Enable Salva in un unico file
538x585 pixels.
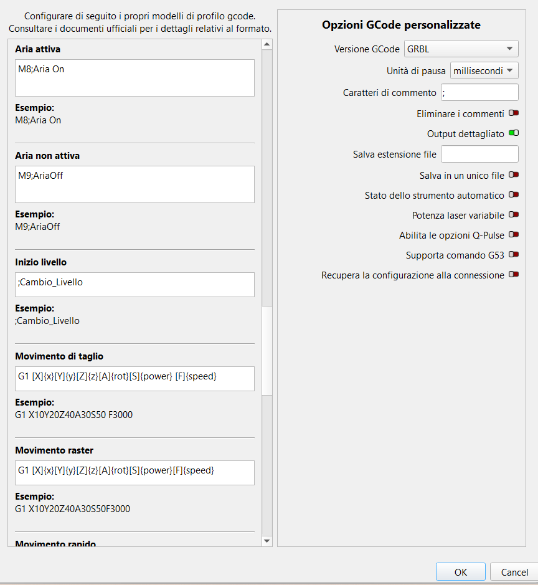(513, 175)
